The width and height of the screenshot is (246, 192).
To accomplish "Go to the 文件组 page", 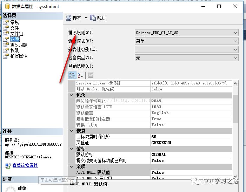I will tap(16, 34).
